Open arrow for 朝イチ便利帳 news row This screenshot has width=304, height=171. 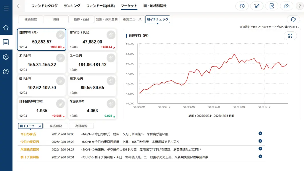[x=260, y=156]
